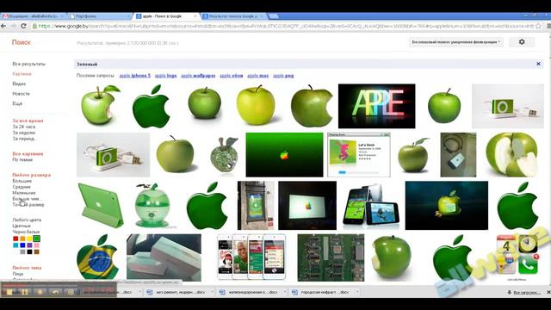Filter image type by Лица
Screen dimensions: 551x310
click(x=17, y=274)
